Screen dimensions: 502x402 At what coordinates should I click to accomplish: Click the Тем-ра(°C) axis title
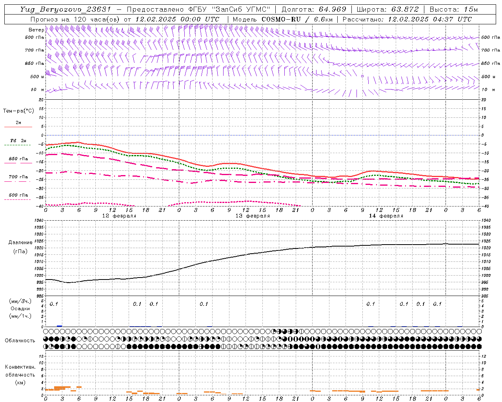18,111
